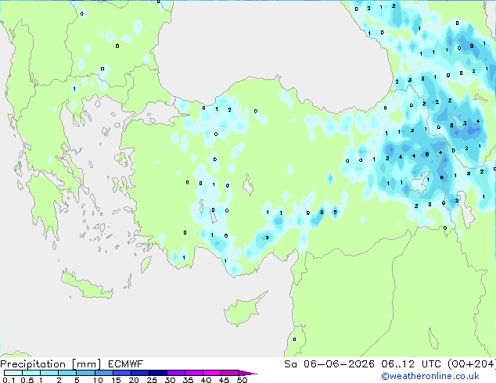The image size is (496, 383).
Task: Click the 45–50 mm legend color box
Action: (x=230, y=373)
